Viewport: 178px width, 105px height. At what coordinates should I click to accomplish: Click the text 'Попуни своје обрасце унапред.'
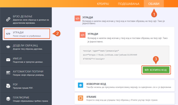coord(28,75)
